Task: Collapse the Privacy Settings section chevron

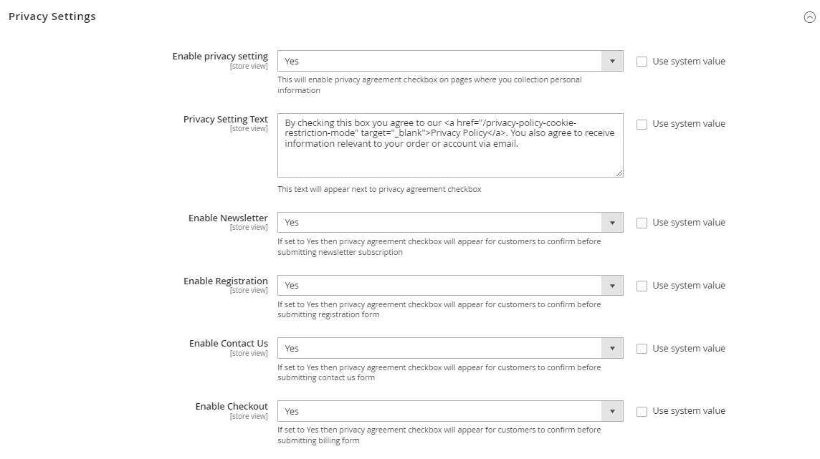Action: 809,18
